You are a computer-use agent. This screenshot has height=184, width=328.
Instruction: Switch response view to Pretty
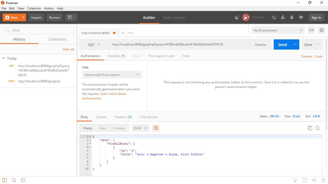(x=88, y=128)
